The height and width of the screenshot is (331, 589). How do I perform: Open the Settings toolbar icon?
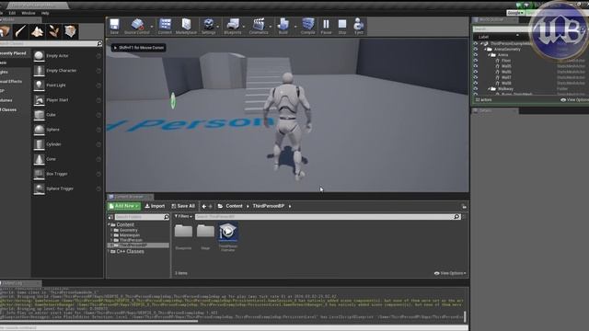pos(209,26)
